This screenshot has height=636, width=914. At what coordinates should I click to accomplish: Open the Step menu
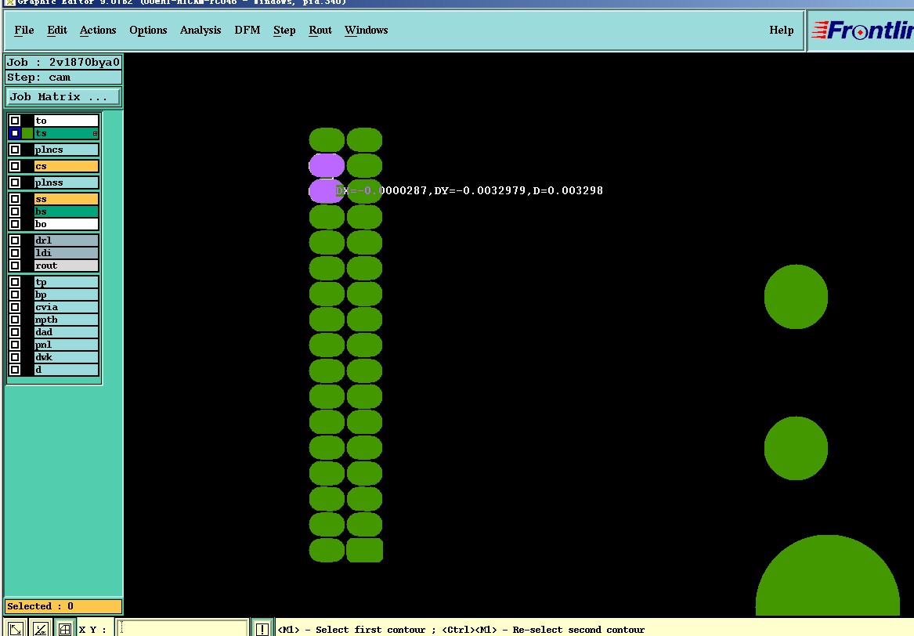point(284,31)
